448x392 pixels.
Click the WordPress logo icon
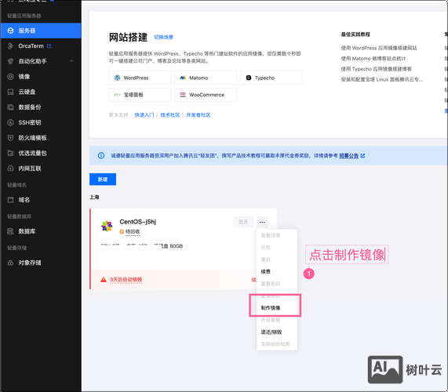pos(117,78)
